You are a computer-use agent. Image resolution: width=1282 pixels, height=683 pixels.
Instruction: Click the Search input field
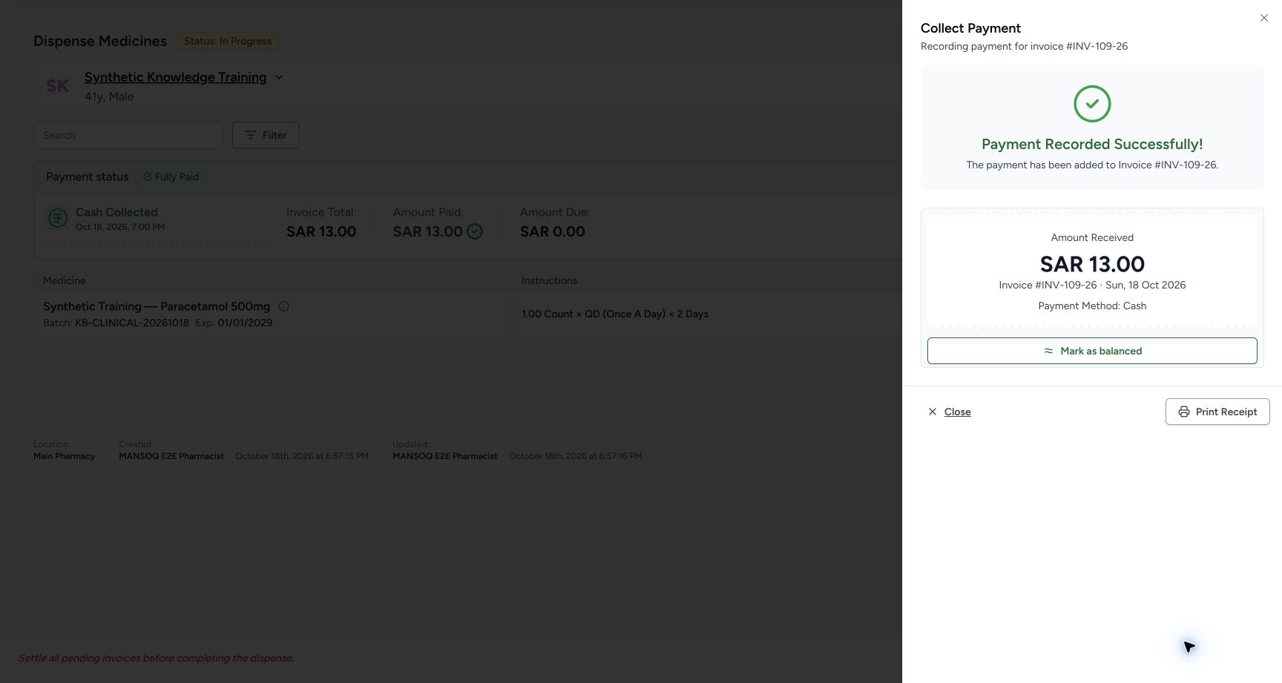(x=128, y=135)
